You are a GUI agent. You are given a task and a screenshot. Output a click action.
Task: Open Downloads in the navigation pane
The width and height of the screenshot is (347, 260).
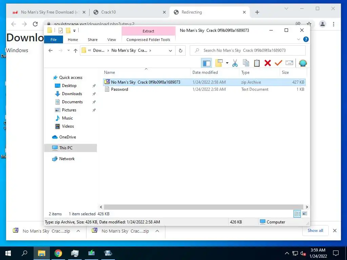72,94
